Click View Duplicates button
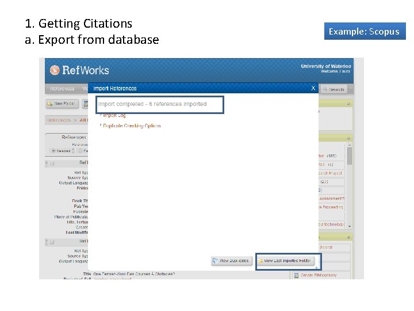The image size is (414, 311). [x=232, y=261]
